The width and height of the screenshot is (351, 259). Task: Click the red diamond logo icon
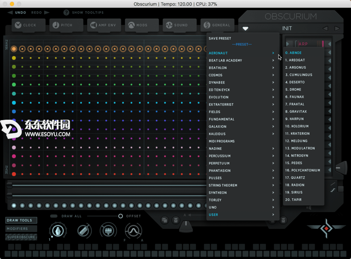[327, 228]
